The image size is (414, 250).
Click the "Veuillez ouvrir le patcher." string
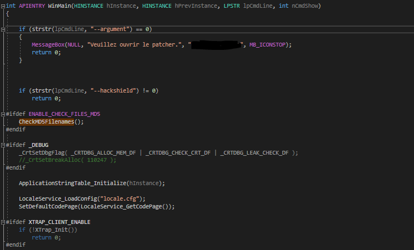(x=134, y=45)
